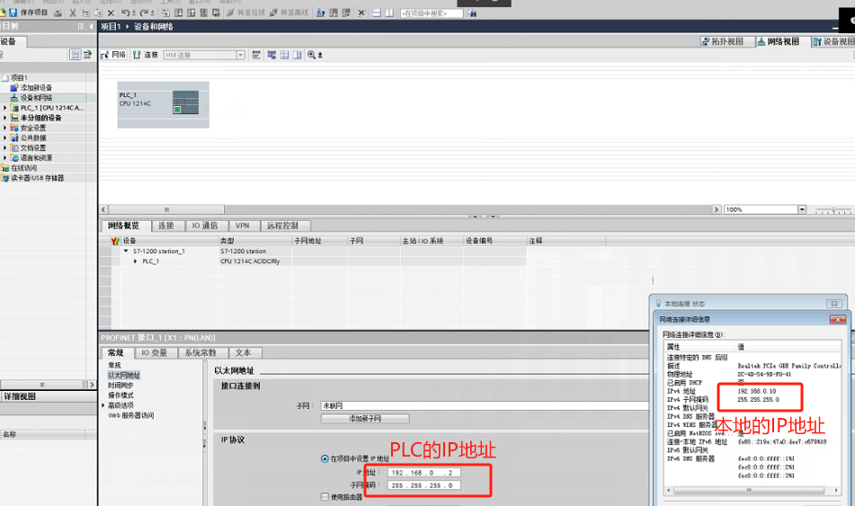Screen dimensions: 855x506
Task: Click the project tree view toggle icon
Action: click(x=76, y=54)
